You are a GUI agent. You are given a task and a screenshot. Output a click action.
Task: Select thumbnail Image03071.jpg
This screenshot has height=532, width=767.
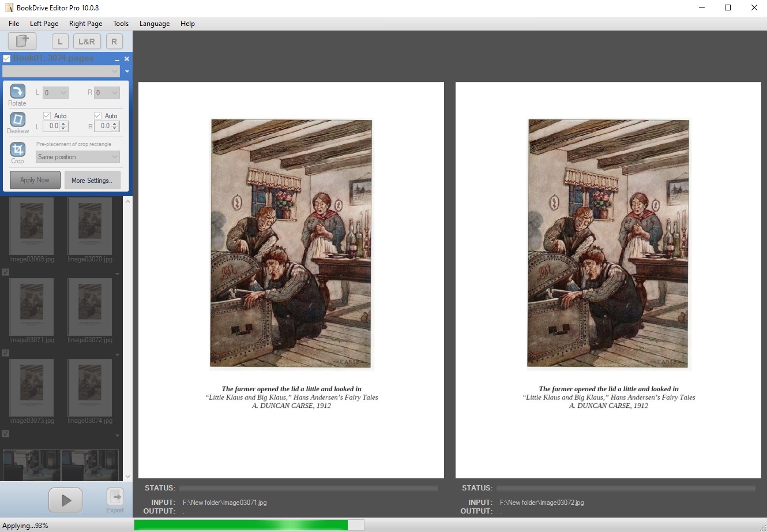point(32,308)
